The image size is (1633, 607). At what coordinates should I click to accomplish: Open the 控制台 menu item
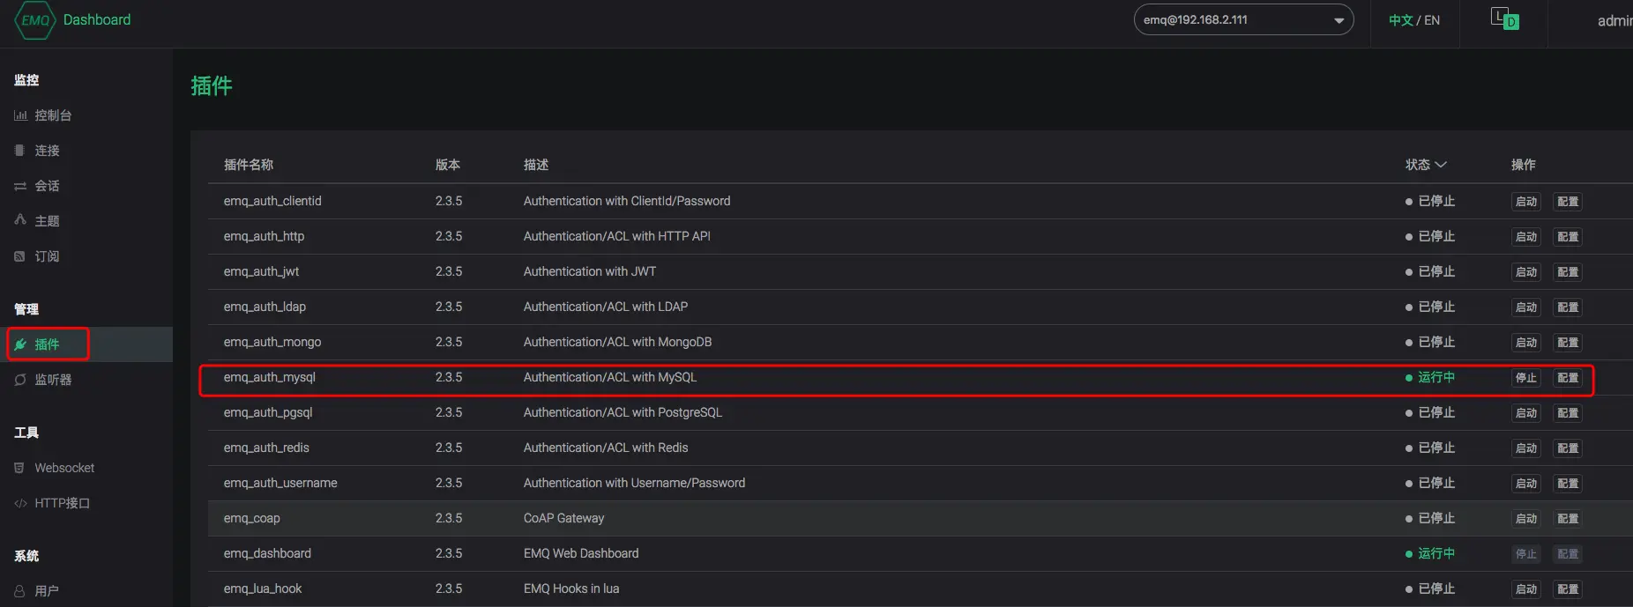point(53,115)
